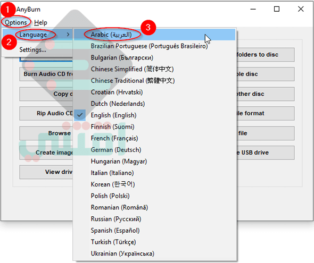Choose Chinese Simplified language
The height and width of the screenshot is (263, 314).
click(154, 69)
